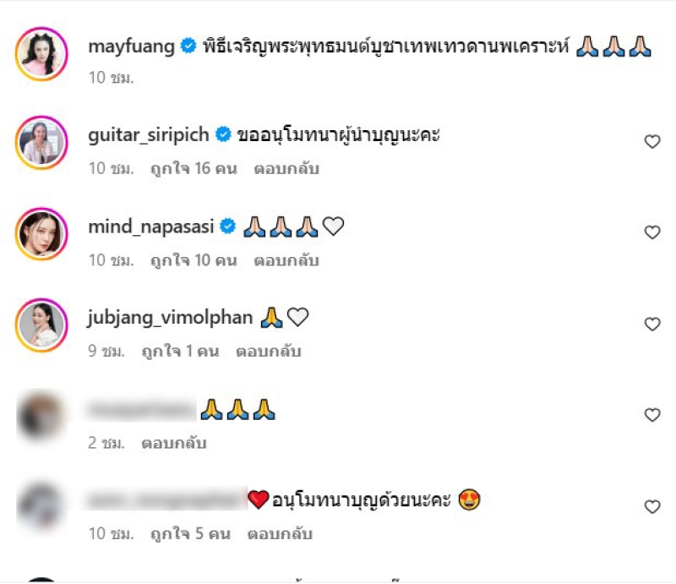
Task: Open mind_napasasi's profile picture
Action: click(41, 234)
